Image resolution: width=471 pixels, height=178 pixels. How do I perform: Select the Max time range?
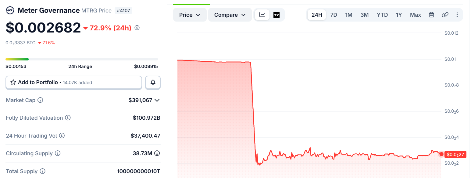click(x=416, y=15)
